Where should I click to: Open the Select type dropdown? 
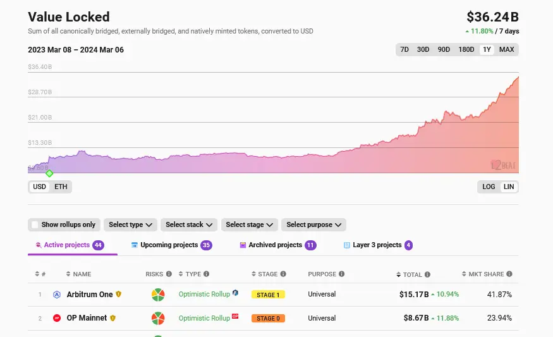pos(131,224)
